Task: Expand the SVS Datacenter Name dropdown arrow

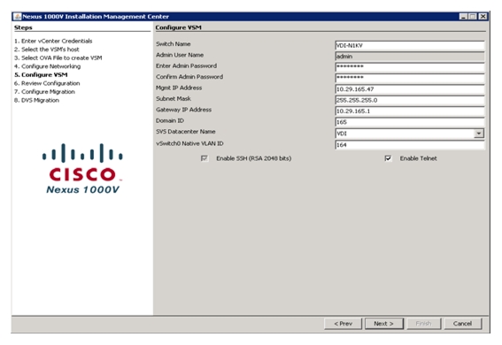Action: tap(479, 134)
